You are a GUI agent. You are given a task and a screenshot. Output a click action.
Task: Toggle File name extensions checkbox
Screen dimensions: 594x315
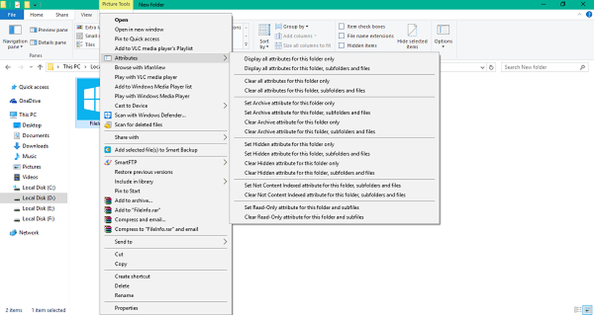tap(341, 36)
